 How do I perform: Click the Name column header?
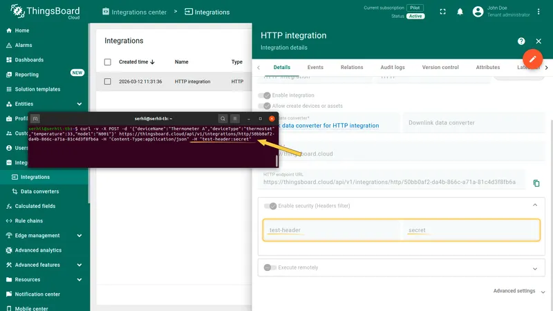[x=182, y=62]
